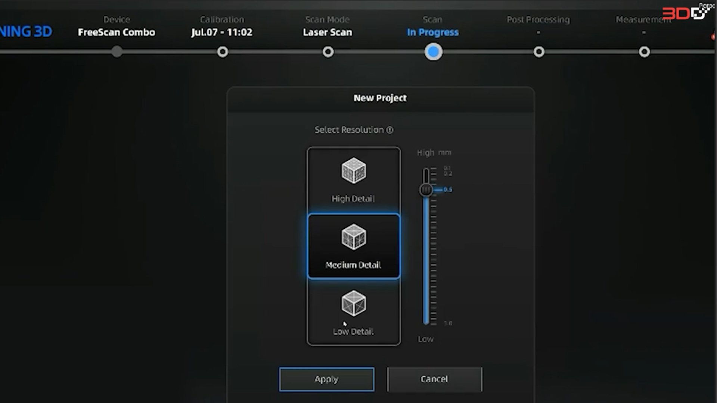Open the Device FreeScan Combo step
This screenshot has width=717, height=403.
[x=117, y=32]
